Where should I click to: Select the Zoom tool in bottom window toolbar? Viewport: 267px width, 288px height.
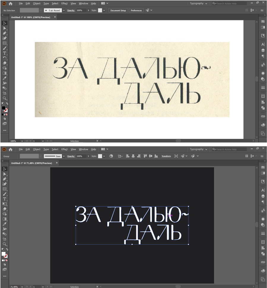(x=4, y=244)
